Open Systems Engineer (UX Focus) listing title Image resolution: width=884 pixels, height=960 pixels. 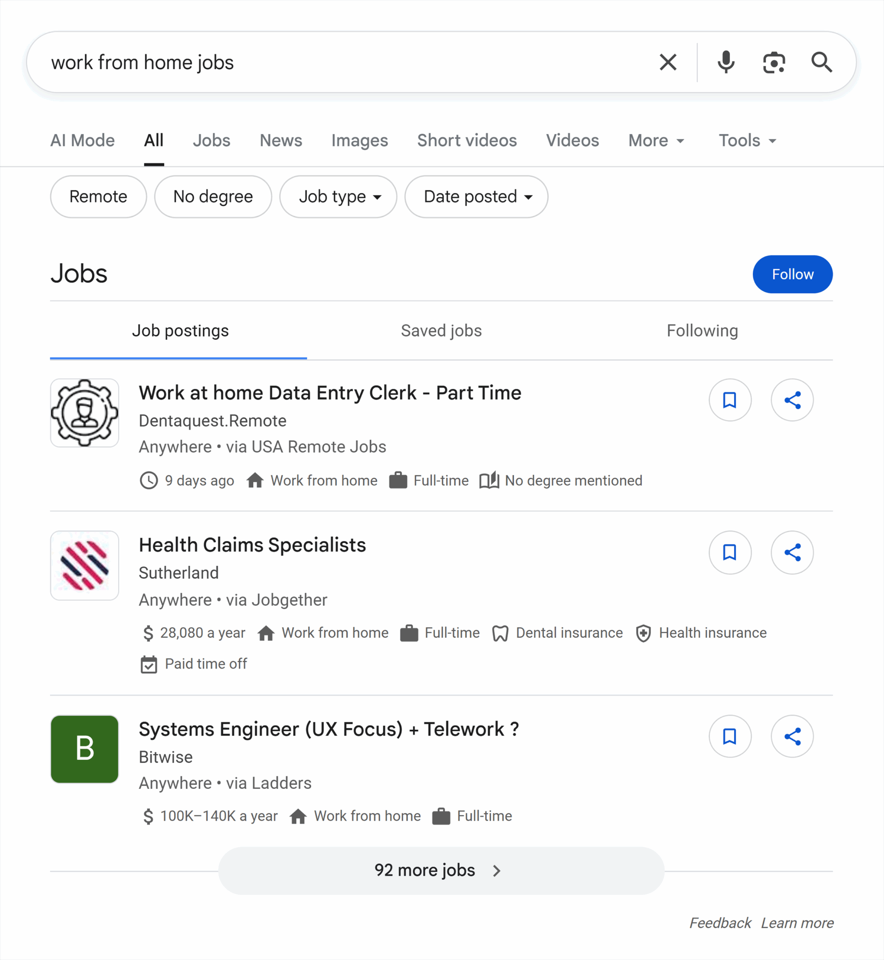click(x=329, y=729)
